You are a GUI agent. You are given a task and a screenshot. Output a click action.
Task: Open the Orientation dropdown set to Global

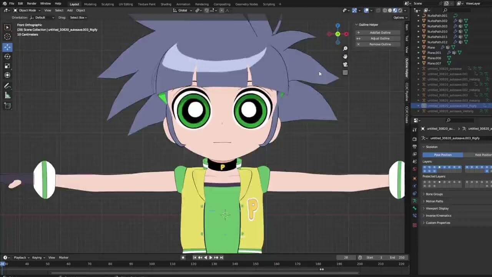(x=182, y=10)
